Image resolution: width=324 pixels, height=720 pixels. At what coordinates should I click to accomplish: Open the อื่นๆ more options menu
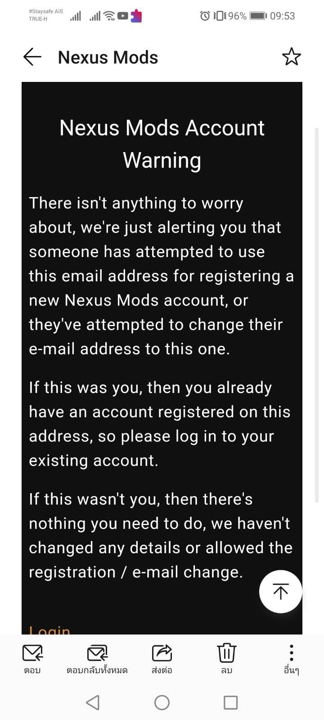point(292,659)
